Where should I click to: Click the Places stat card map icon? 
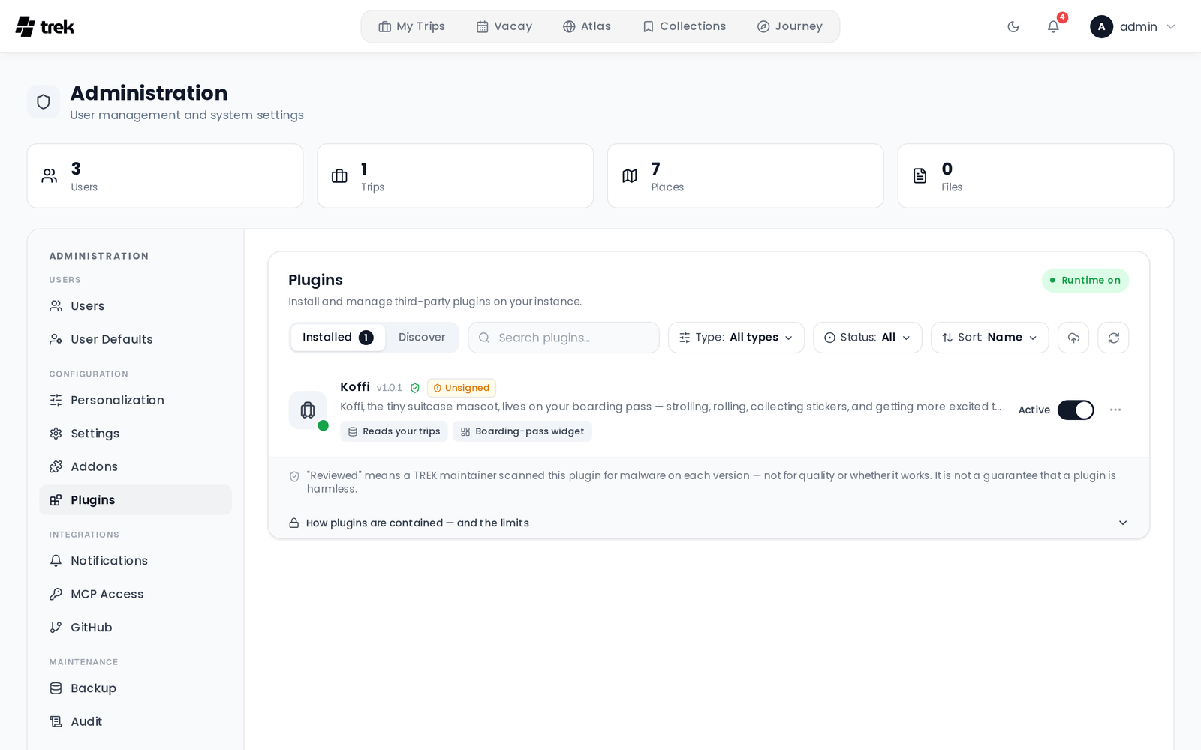pyautogui.click(x=630, y=176)
